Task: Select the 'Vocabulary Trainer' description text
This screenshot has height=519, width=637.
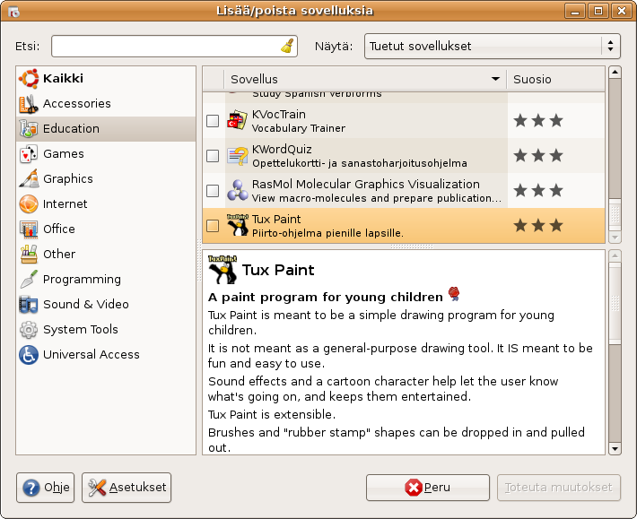Action: point(299,128)
